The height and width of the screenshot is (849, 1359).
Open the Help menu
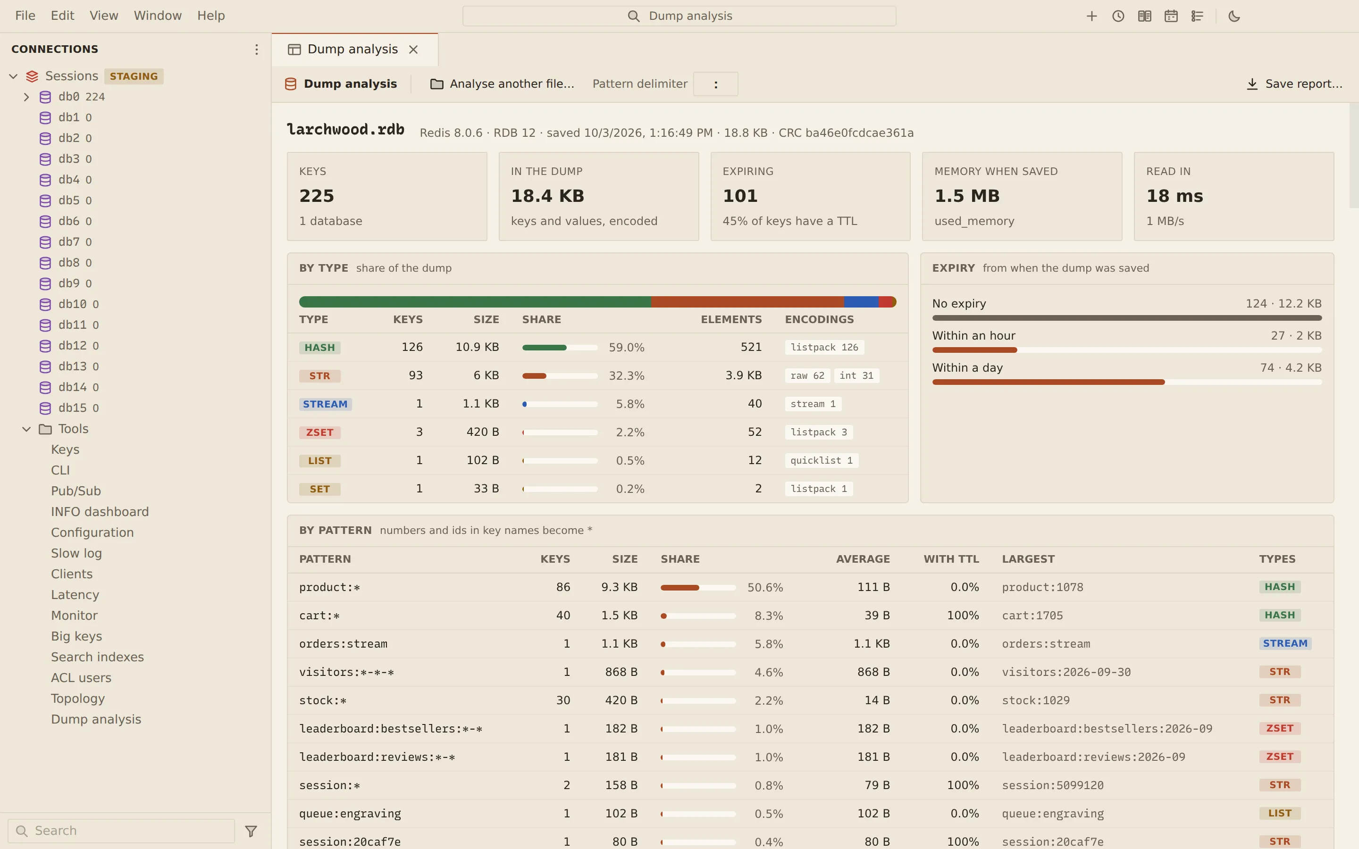pyautogui.click(x=211, y=16)
